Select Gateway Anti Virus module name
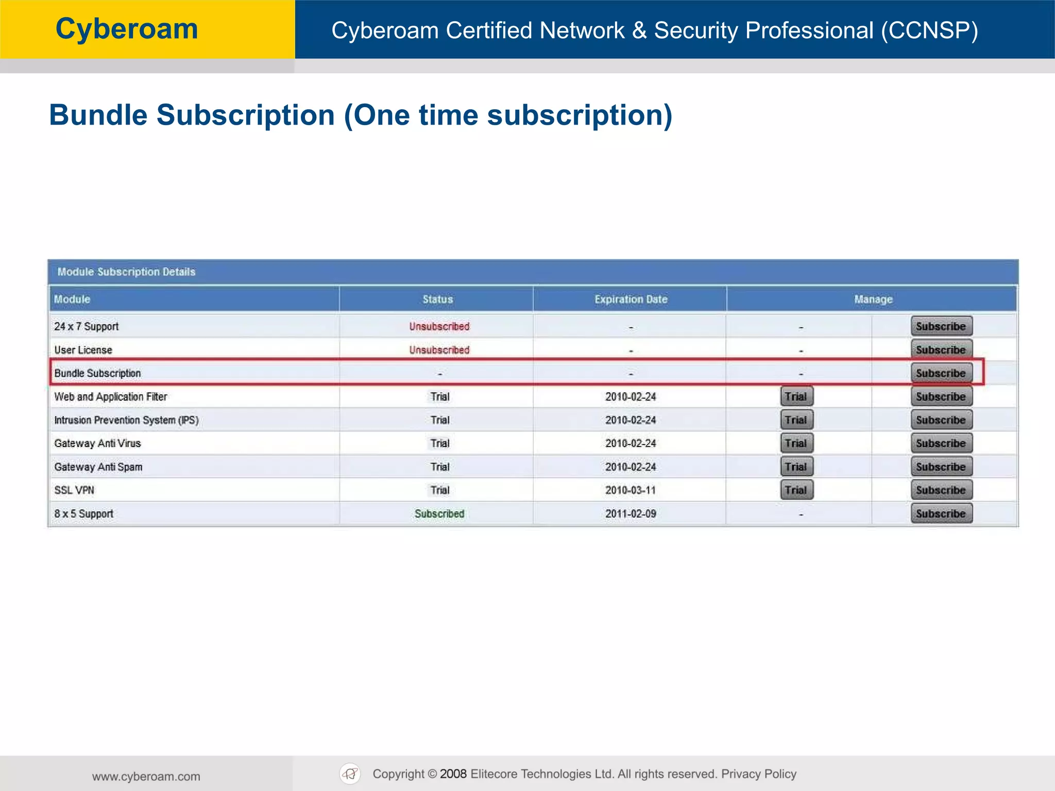 tap(97, 443)
